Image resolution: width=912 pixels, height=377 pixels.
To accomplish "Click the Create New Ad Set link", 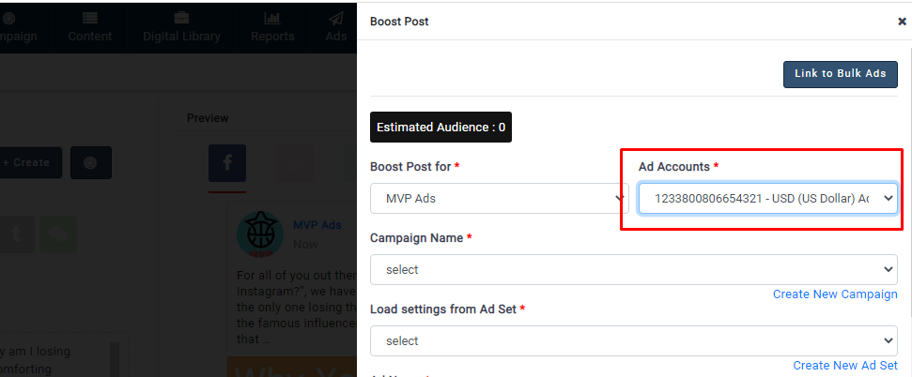I will click(844, 366).
